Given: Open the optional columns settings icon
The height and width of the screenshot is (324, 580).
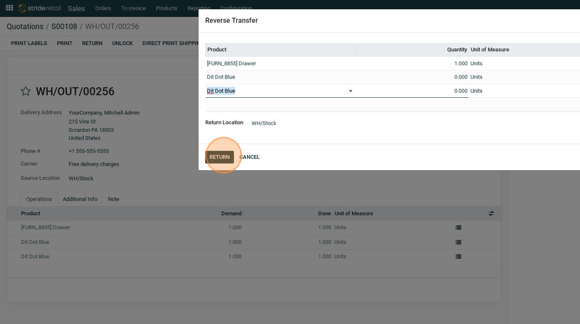Looking at the screenshot, I should coord(491,213).
